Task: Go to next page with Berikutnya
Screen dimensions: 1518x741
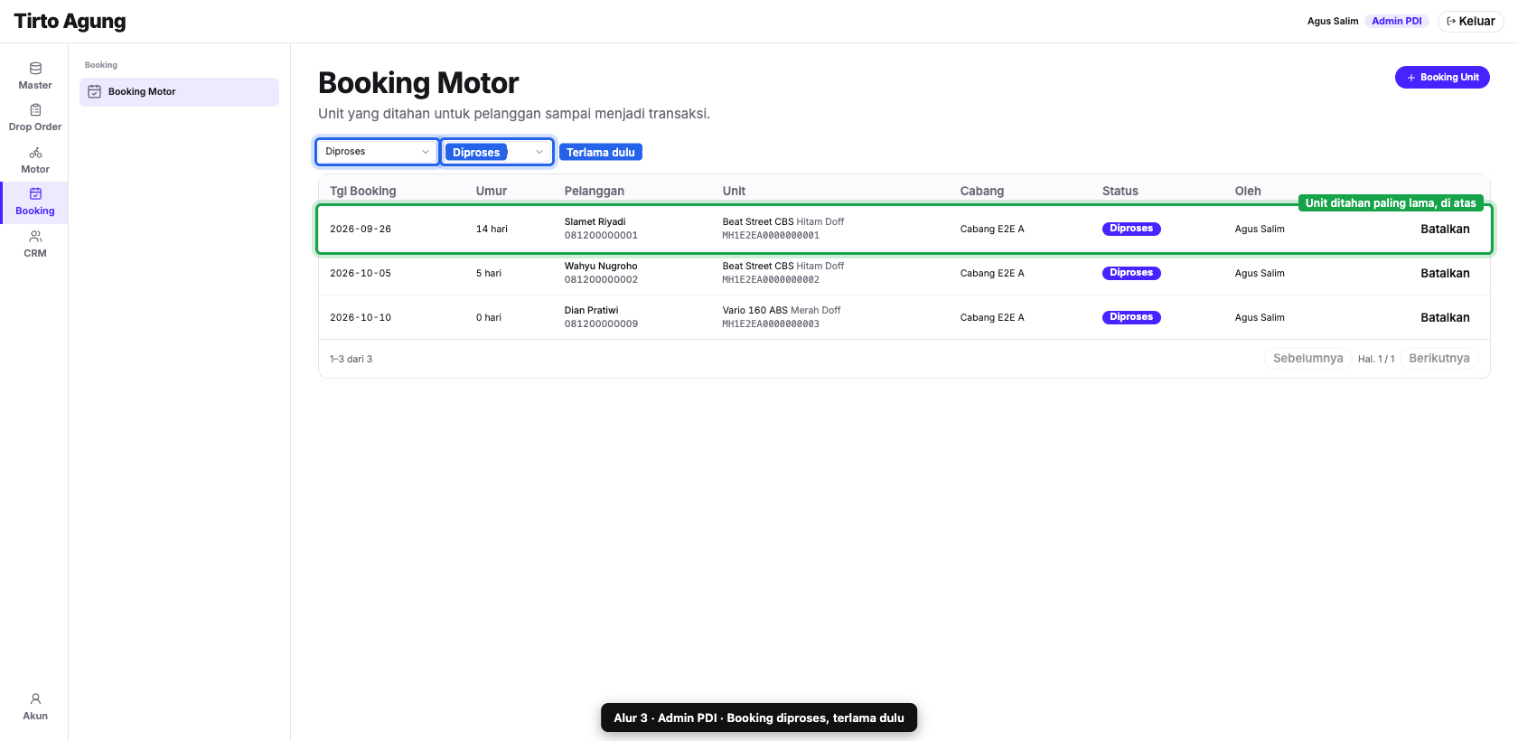Action: pyautogui.click(x=1438, y=359)
